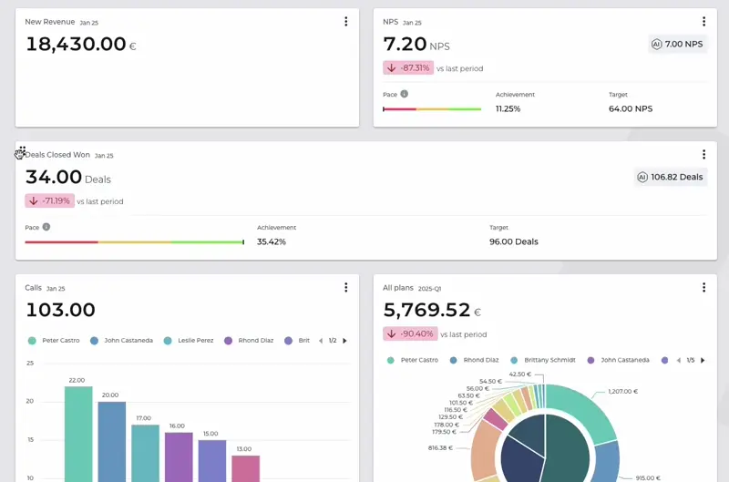
Task: Toggle Rhond Diaz series in Calls legend
Action: pyautogui.click(x=249, y=341)
